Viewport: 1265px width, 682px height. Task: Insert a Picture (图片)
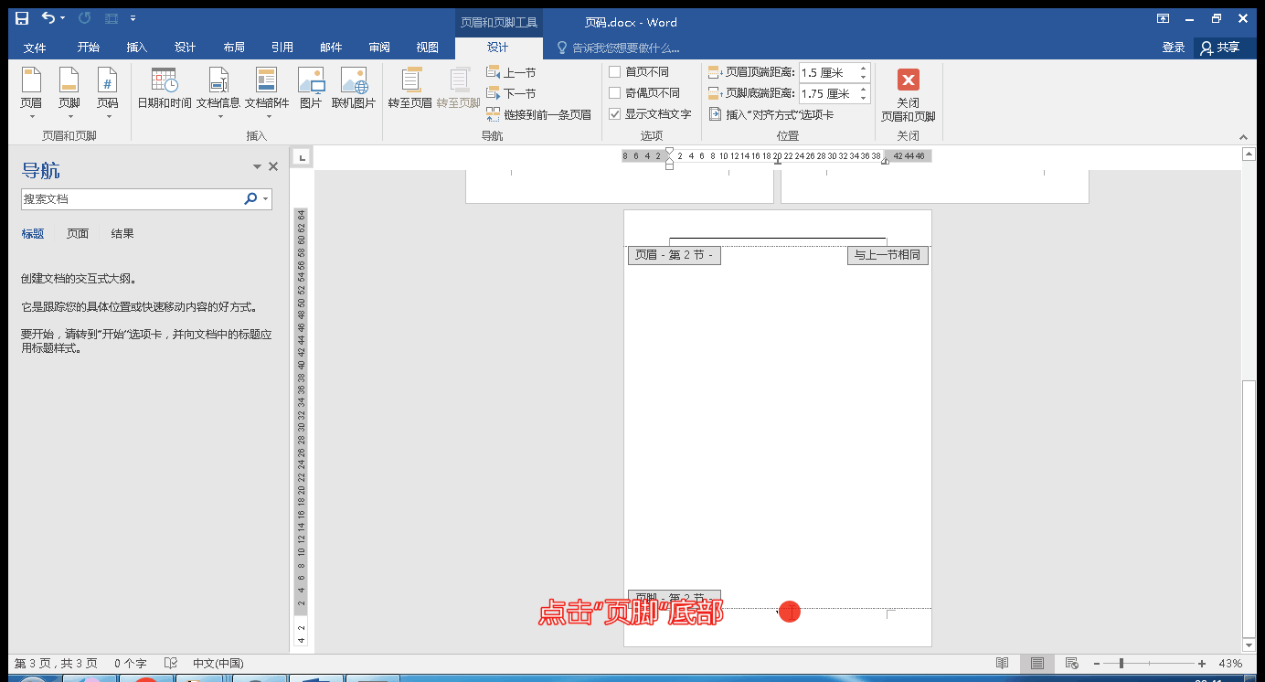point(311,89)
